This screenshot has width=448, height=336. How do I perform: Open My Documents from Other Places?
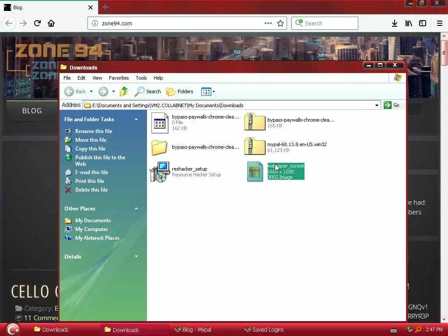[93, 220]
